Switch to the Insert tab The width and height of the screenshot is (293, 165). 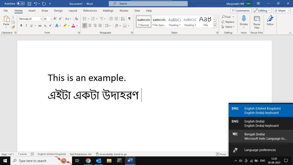[x=32, y=11]
